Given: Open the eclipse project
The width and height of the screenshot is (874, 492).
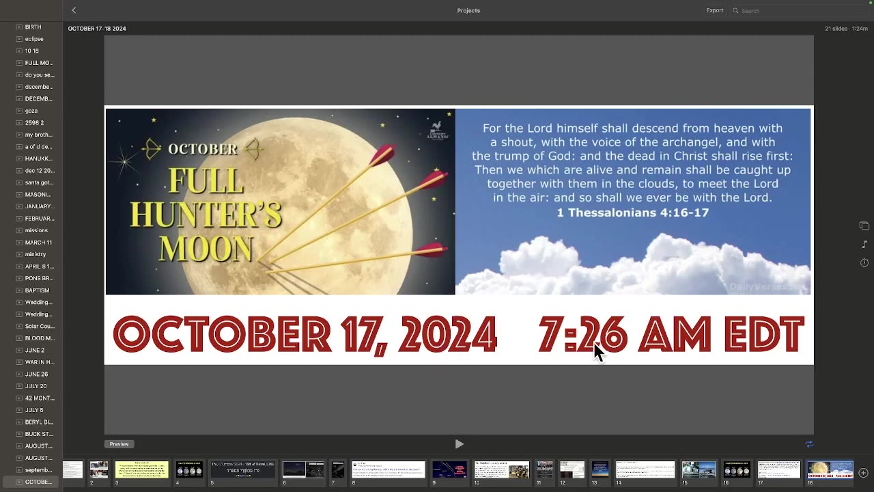Looking at the screenshot, I should click(34, 39).
